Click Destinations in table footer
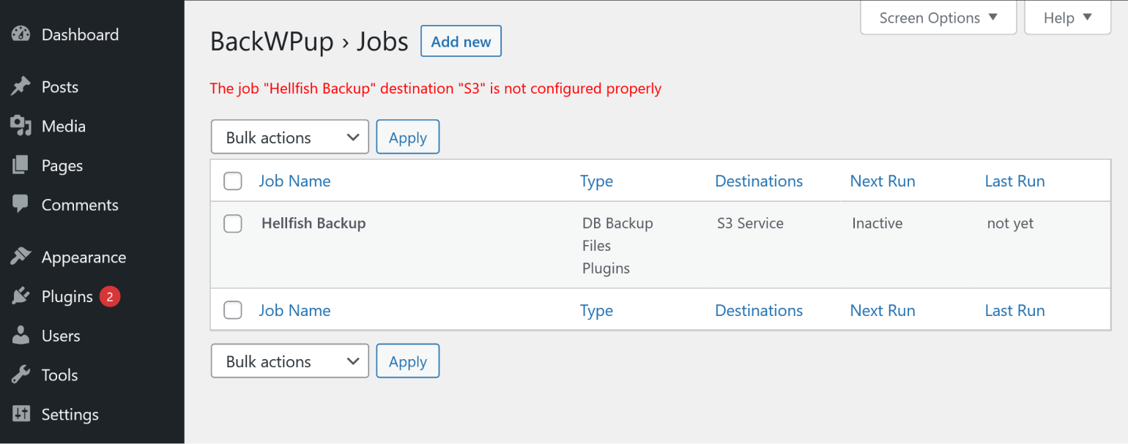Screen dimensions: 1128x444 point(759,310)
